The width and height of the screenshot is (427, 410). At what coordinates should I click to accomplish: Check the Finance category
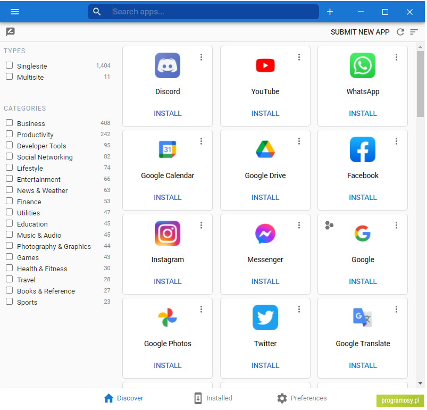click(x=9, y=201)
